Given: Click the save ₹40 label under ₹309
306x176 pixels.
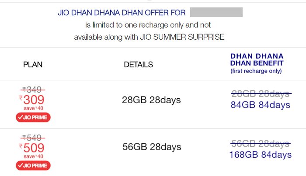Looking at the screenshot, I should tap(33, 108).
